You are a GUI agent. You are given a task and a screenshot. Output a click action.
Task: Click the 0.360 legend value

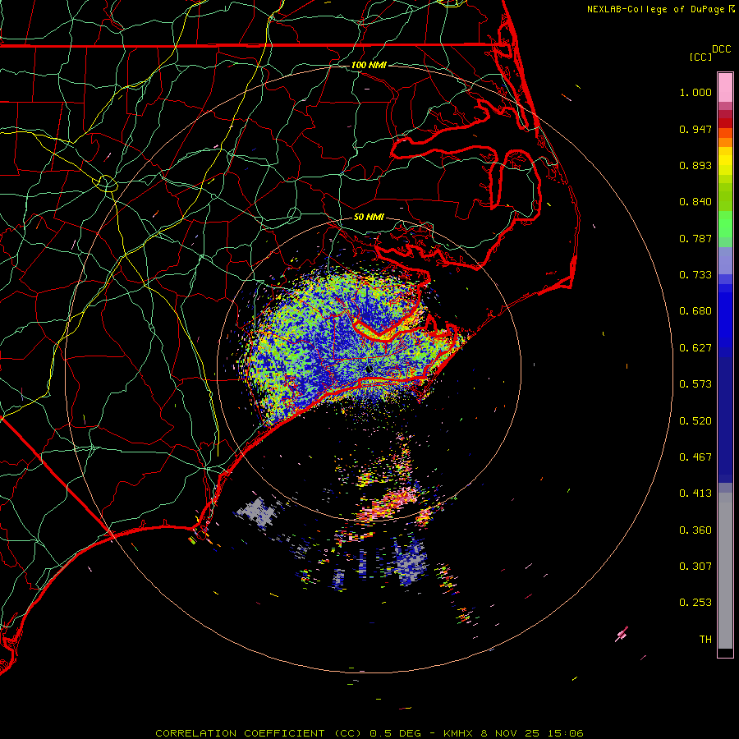(x=695, y=530)
